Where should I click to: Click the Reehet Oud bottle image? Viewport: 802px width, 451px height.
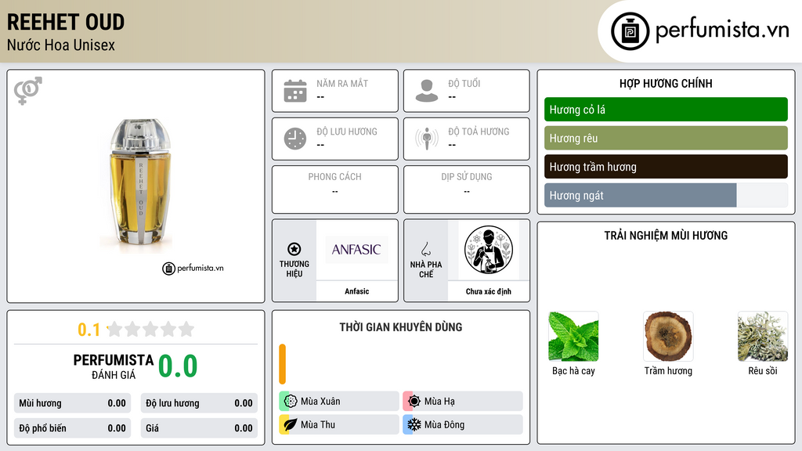pyautogui.click(x=141, y=182)
